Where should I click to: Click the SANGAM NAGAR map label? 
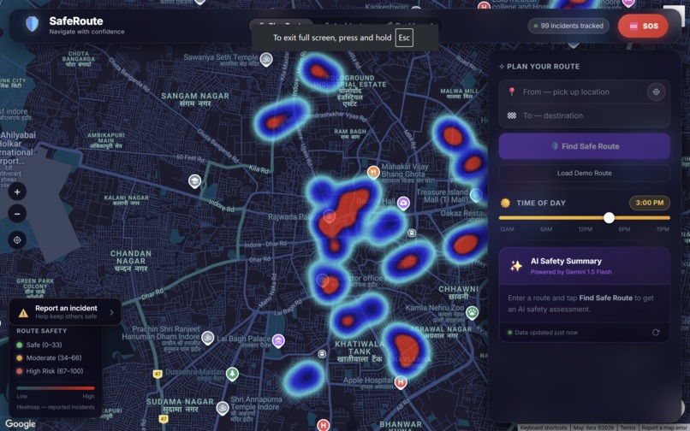[195, 99]
